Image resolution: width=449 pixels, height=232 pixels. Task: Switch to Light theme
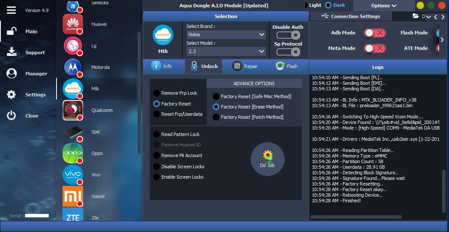[x=313, y=5]
